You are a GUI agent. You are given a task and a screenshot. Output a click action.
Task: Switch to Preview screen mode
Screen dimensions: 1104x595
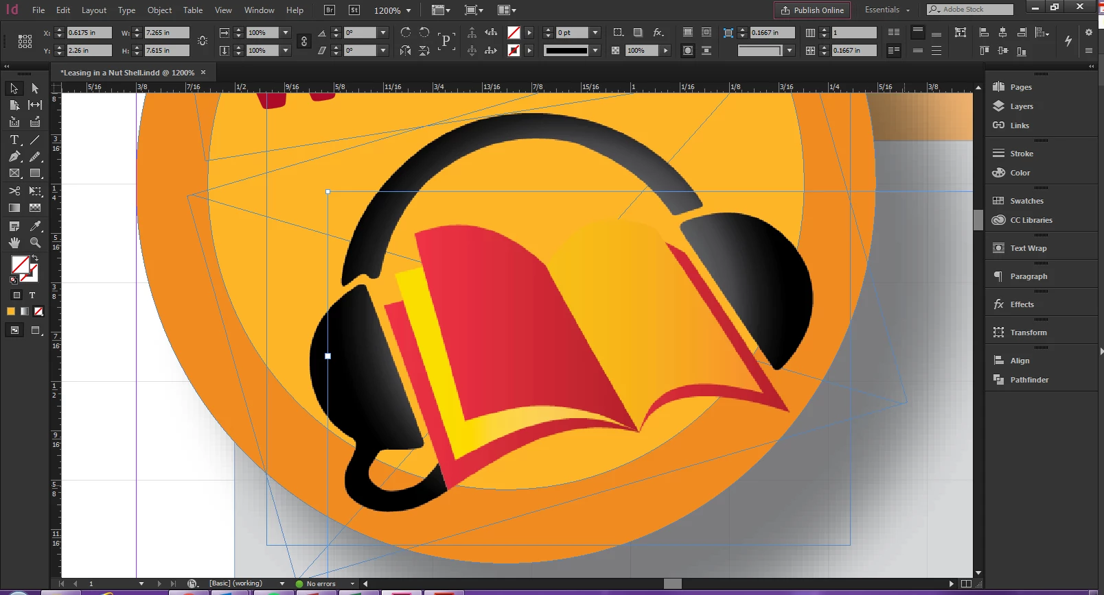tap(36, 330)
